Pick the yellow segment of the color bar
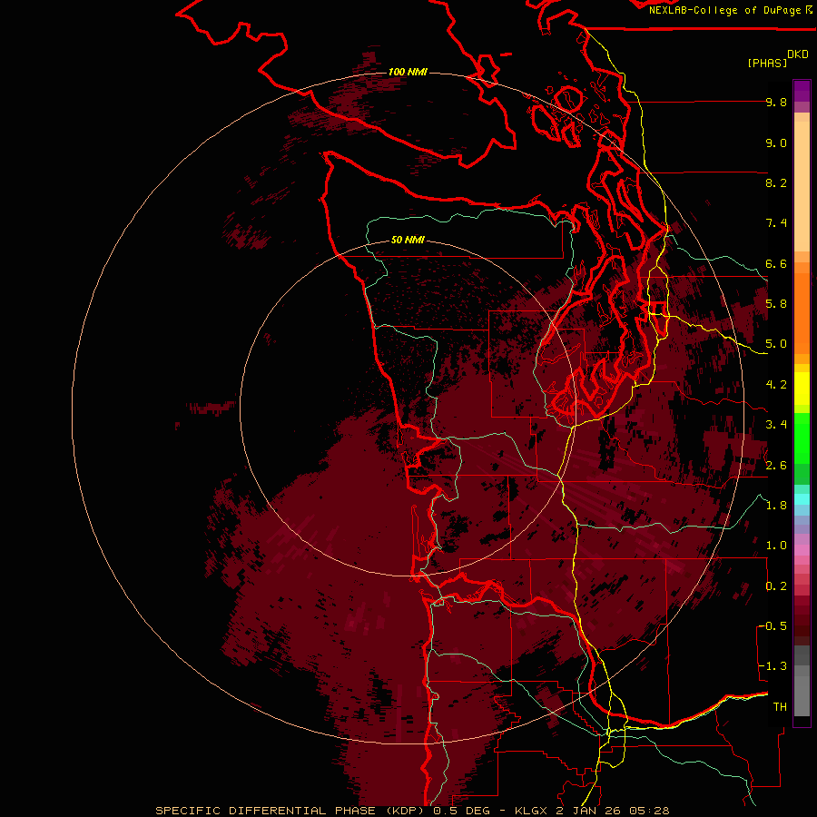This screenshot has height=817, width=817. (x=802, y=389)
